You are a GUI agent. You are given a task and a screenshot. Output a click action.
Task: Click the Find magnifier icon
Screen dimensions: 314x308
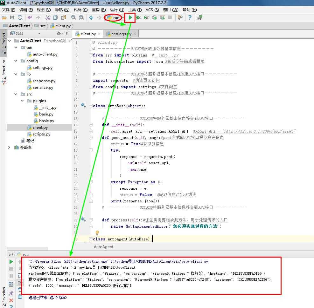click(73, 17)
